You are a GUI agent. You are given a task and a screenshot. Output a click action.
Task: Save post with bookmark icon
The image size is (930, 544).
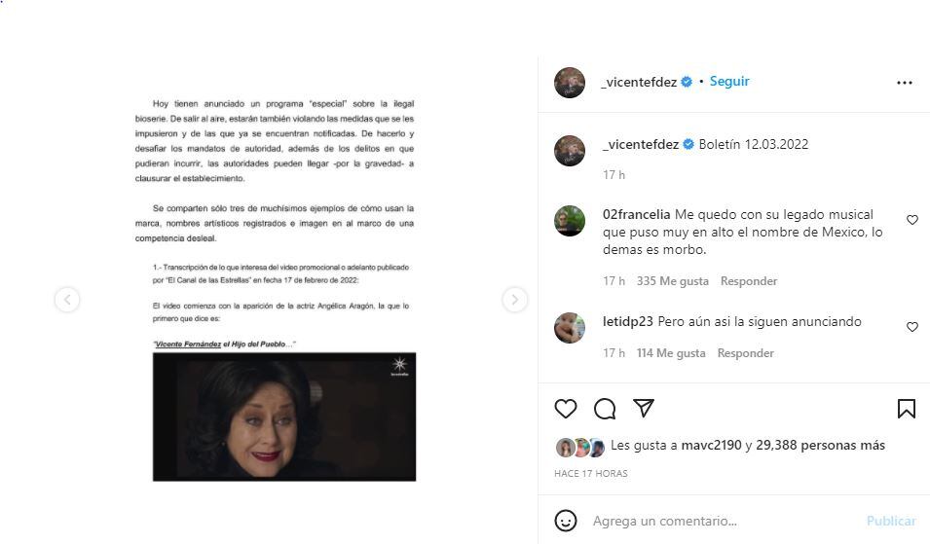pyautogui.click(x=906, y=409)
